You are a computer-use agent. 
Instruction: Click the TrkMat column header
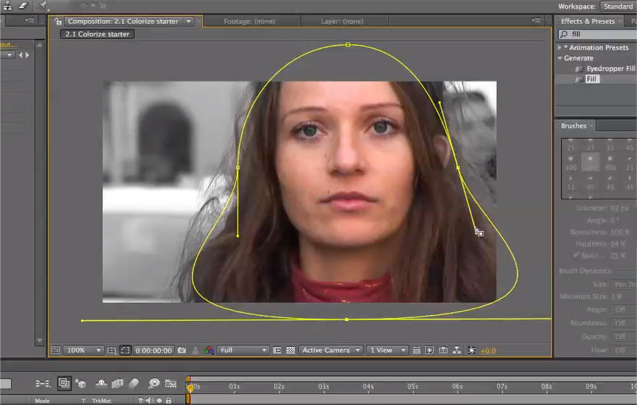(101, 401)
